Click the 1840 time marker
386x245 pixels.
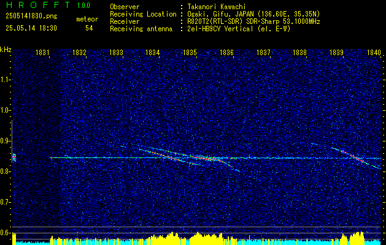click(374, 52)
